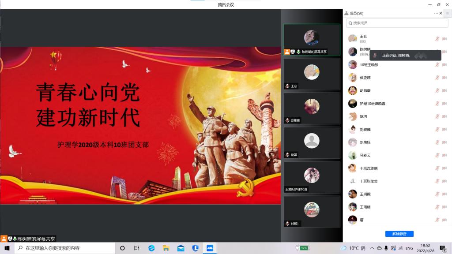Toggle camera icon for 10班王晓彤
Screen dimensions: 452x254
point(444,65)
